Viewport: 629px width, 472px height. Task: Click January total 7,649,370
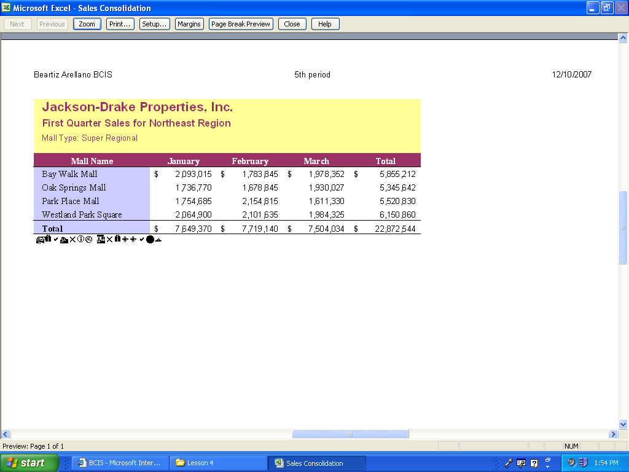click(x=193, y=229)
